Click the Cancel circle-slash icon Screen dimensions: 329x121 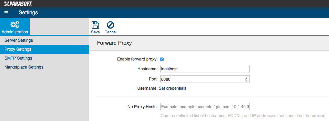(x=110, y=25)
